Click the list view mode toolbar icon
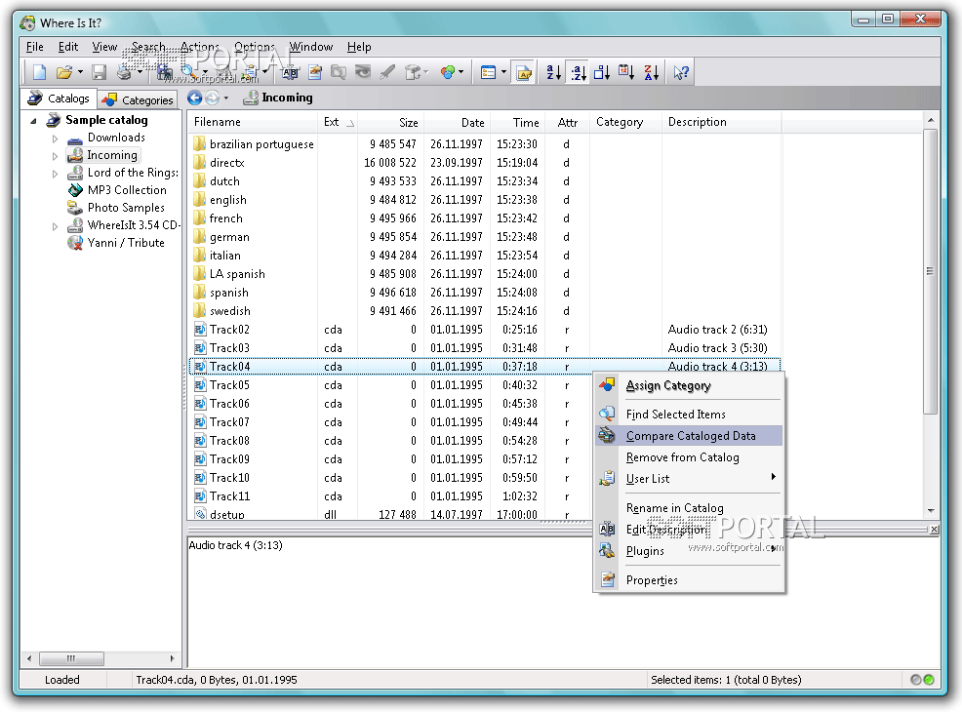The image size is (962, 712). tap(489, 72)
